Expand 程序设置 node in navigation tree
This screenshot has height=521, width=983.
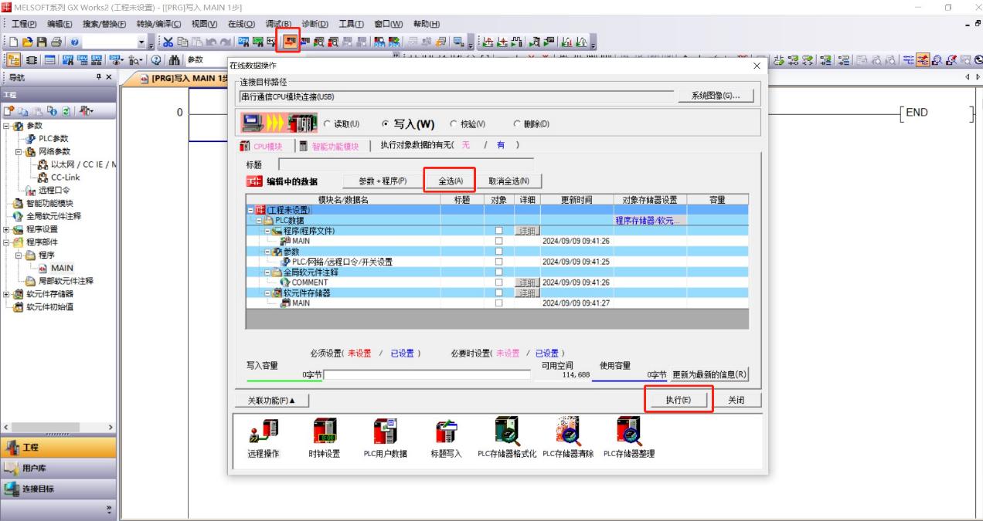7,228
